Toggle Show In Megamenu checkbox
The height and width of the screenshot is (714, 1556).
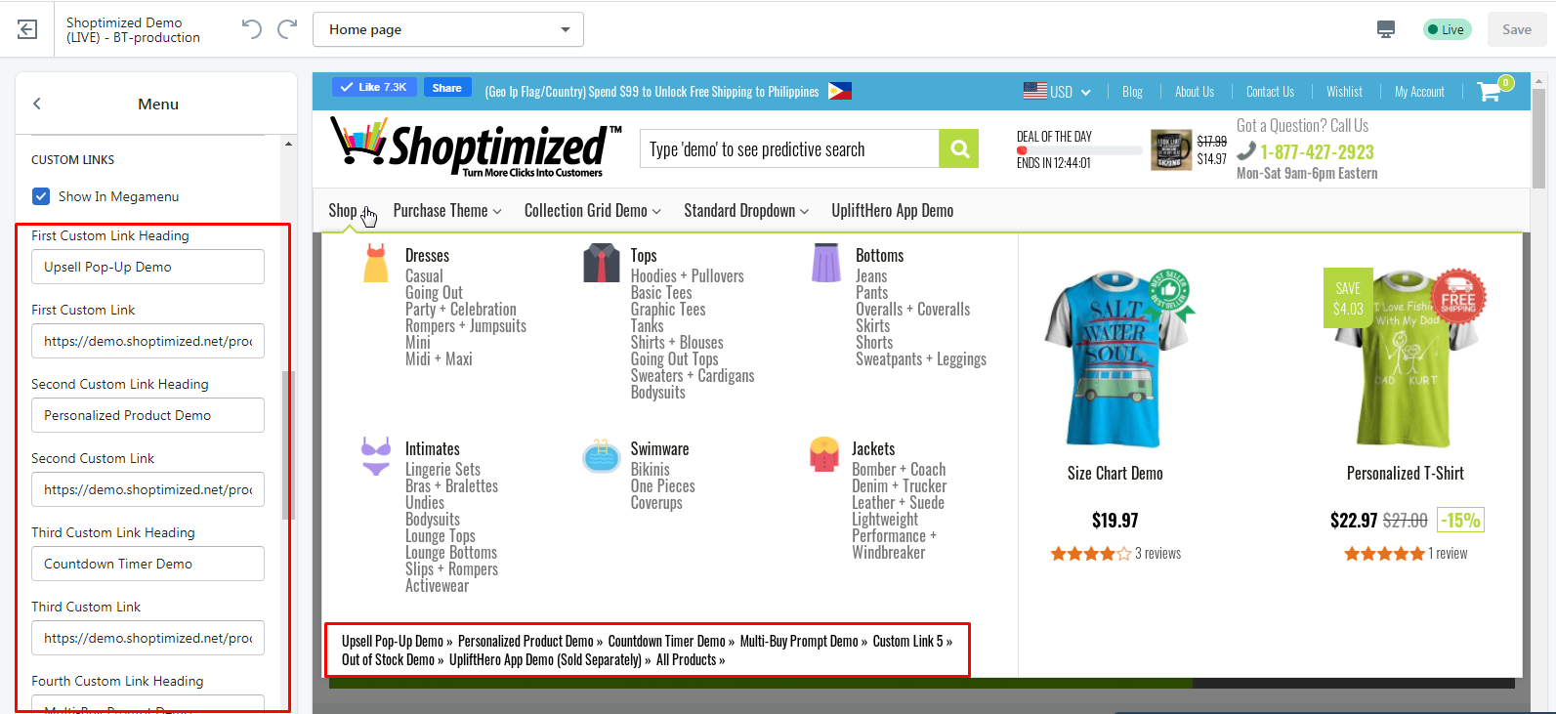click(41, 196)
